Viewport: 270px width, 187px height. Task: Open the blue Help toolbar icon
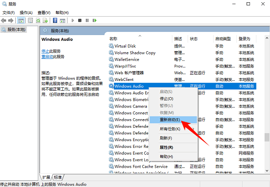click(55, 20)
